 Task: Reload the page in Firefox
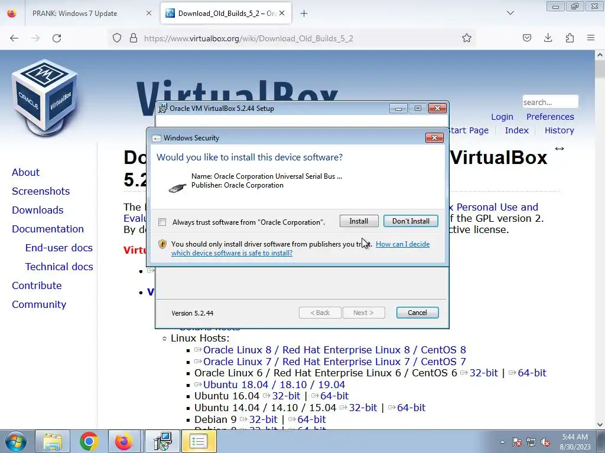57,38
